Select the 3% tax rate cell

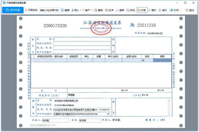pyautogui.click(x=147, y=60)
